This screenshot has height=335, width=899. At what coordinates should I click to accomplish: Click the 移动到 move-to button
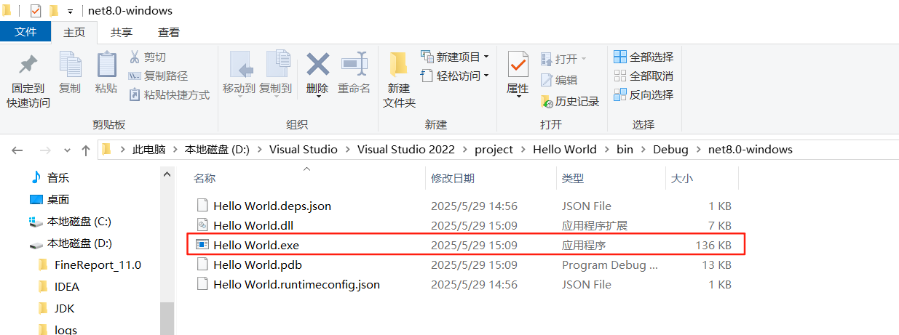[x=239, y=73]
